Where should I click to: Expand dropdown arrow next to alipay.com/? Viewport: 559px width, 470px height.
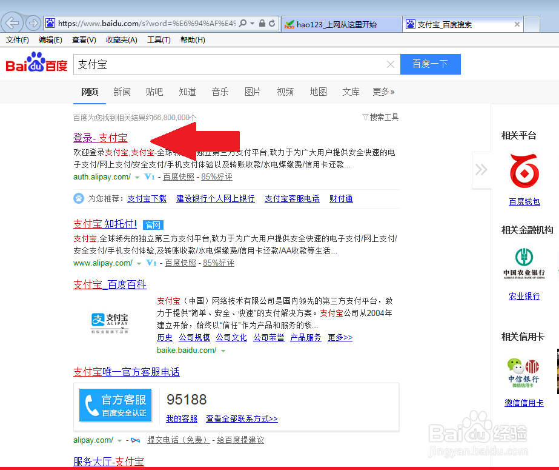point(119,440)
